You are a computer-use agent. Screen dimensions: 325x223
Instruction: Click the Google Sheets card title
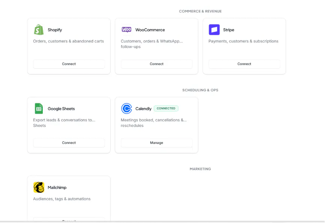coord(61,109)
